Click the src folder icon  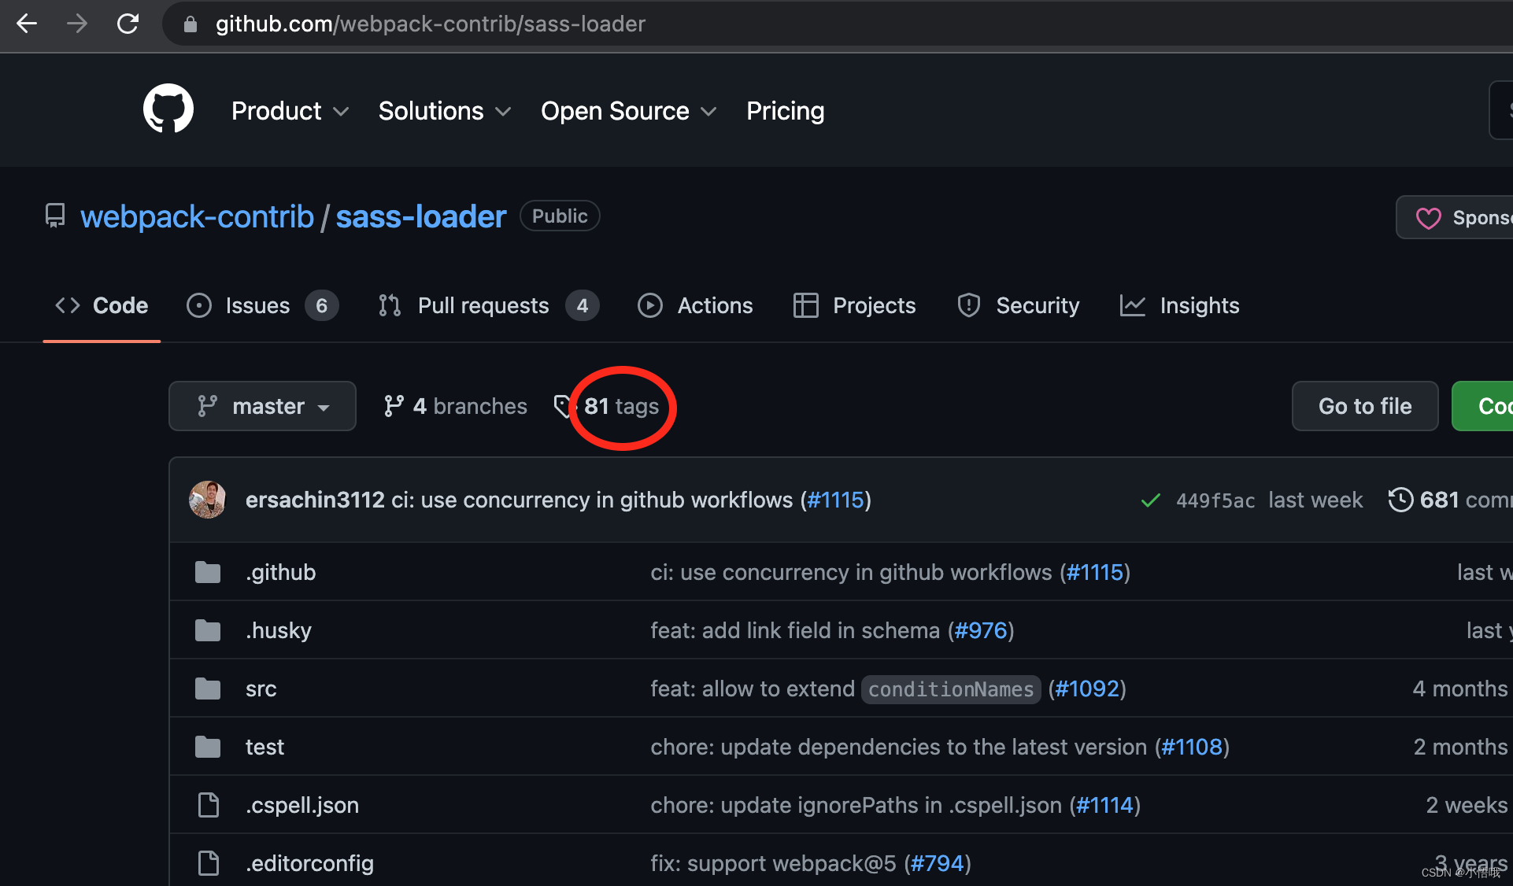click(208, 688)
